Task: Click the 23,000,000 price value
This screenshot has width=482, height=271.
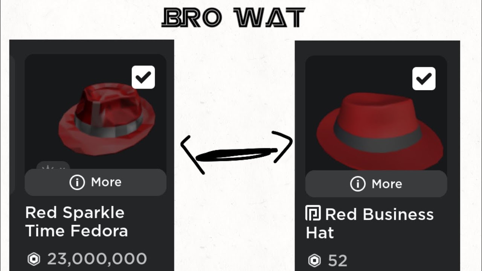Action: tap(97, 259)
